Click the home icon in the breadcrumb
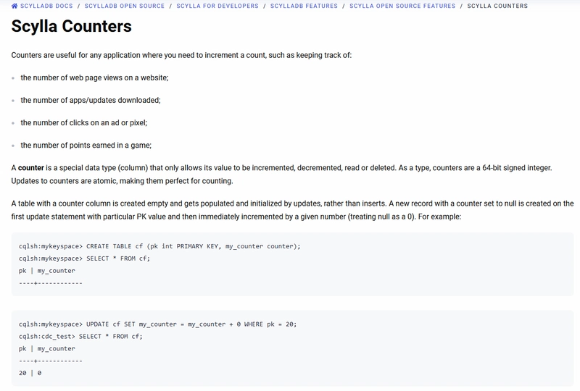The height and width of the screenshot is (391, 580). click(14, 6)
